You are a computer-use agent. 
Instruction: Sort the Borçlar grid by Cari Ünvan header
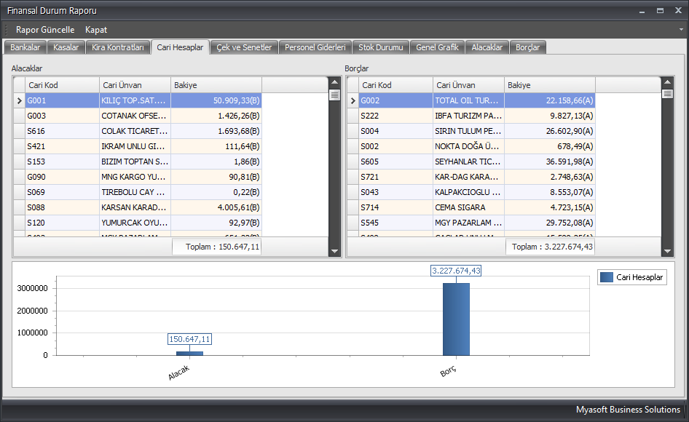pos(468,85)
